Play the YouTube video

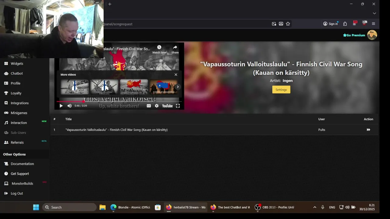tap(61, 106)
